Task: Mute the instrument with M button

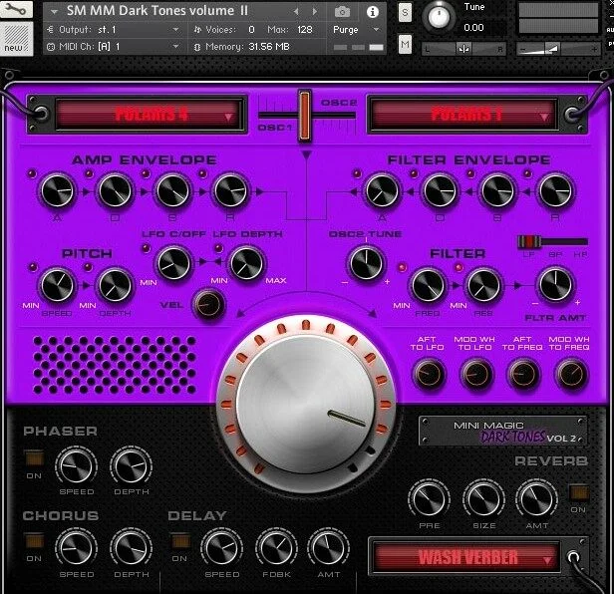Action: click(405, 44)
